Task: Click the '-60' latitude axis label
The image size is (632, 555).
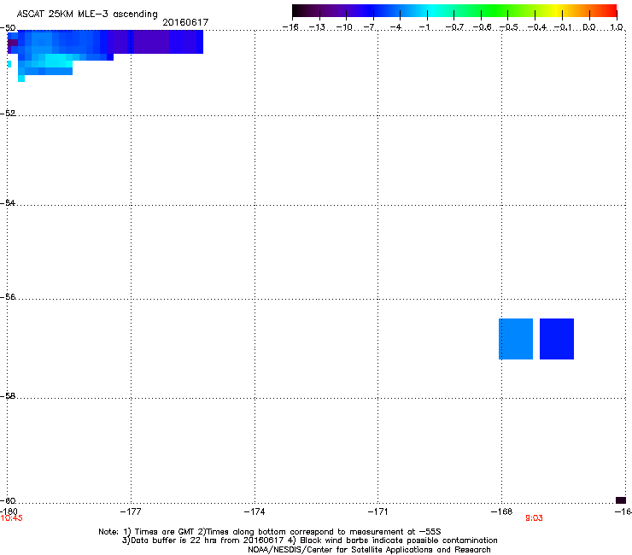Action: pos(8,500)
